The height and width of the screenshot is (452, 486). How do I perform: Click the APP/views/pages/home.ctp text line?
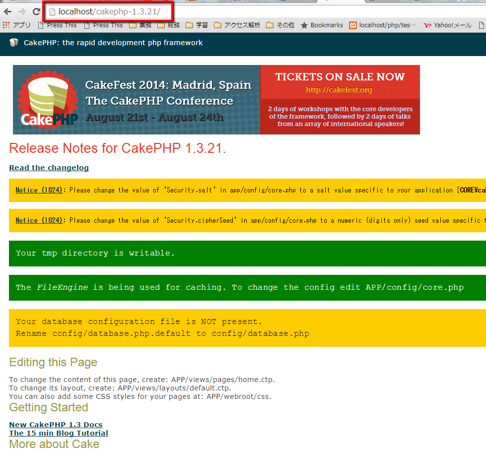tap(142, 380)
